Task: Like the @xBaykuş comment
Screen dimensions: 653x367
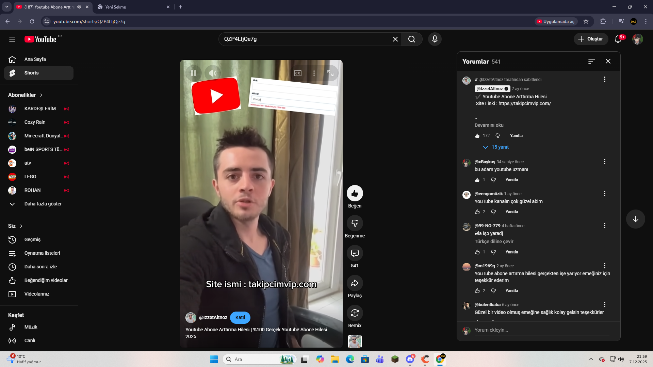Action: click(x=477, y=180)
